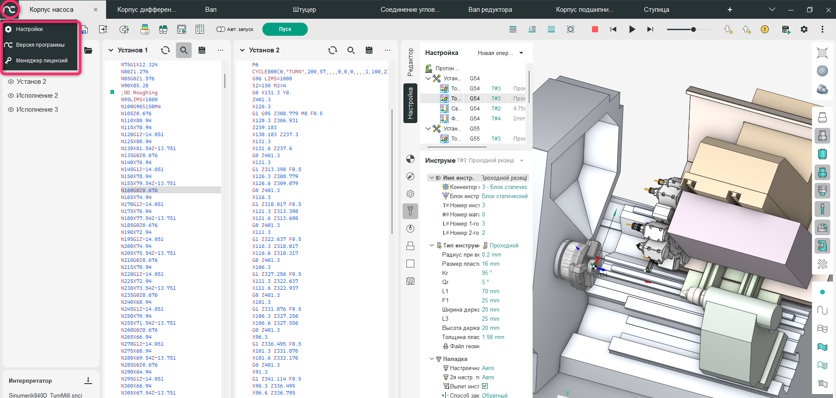Save the Установ 2 program
This screenshot has width=836, height=398.
(369, 50)
